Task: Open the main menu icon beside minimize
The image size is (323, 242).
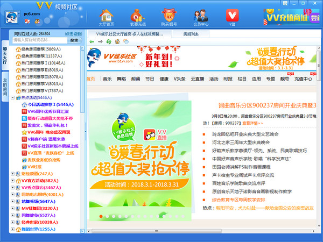Action: 285,3
